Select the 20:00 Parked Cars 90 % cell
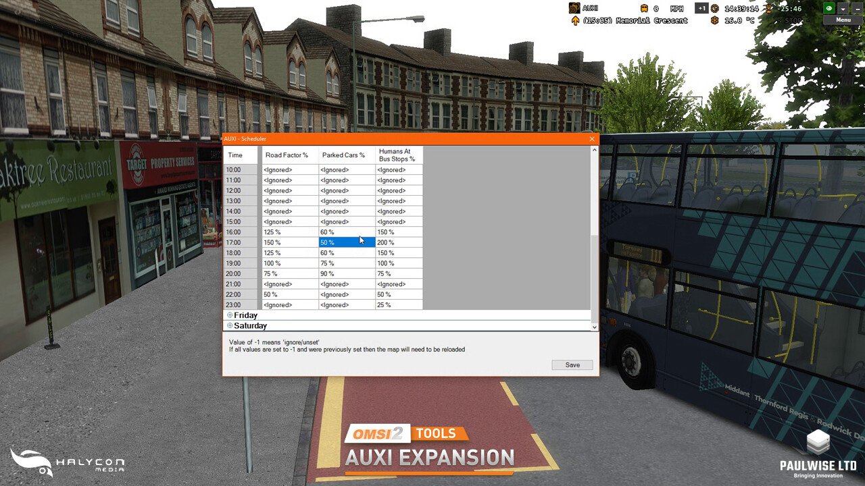The image size is (865, 486). tap(347, 273)
